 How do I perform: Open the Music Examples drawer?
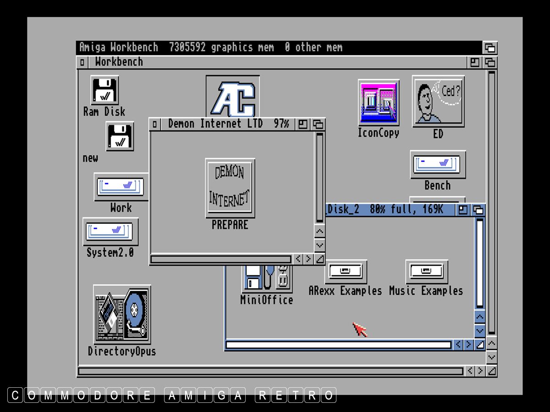click(426, 271)
